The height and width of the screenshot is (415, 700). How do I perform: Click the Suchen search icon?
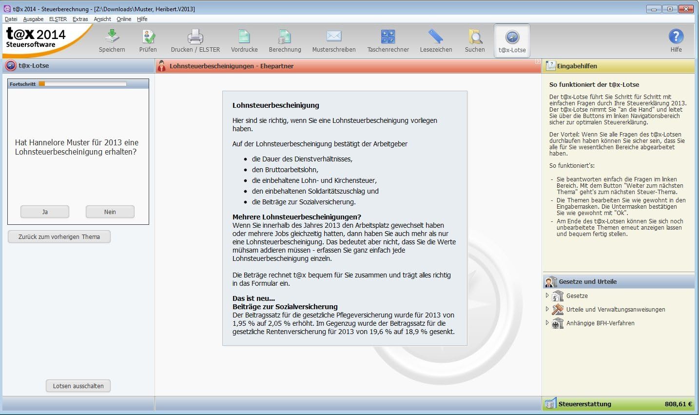475,37
